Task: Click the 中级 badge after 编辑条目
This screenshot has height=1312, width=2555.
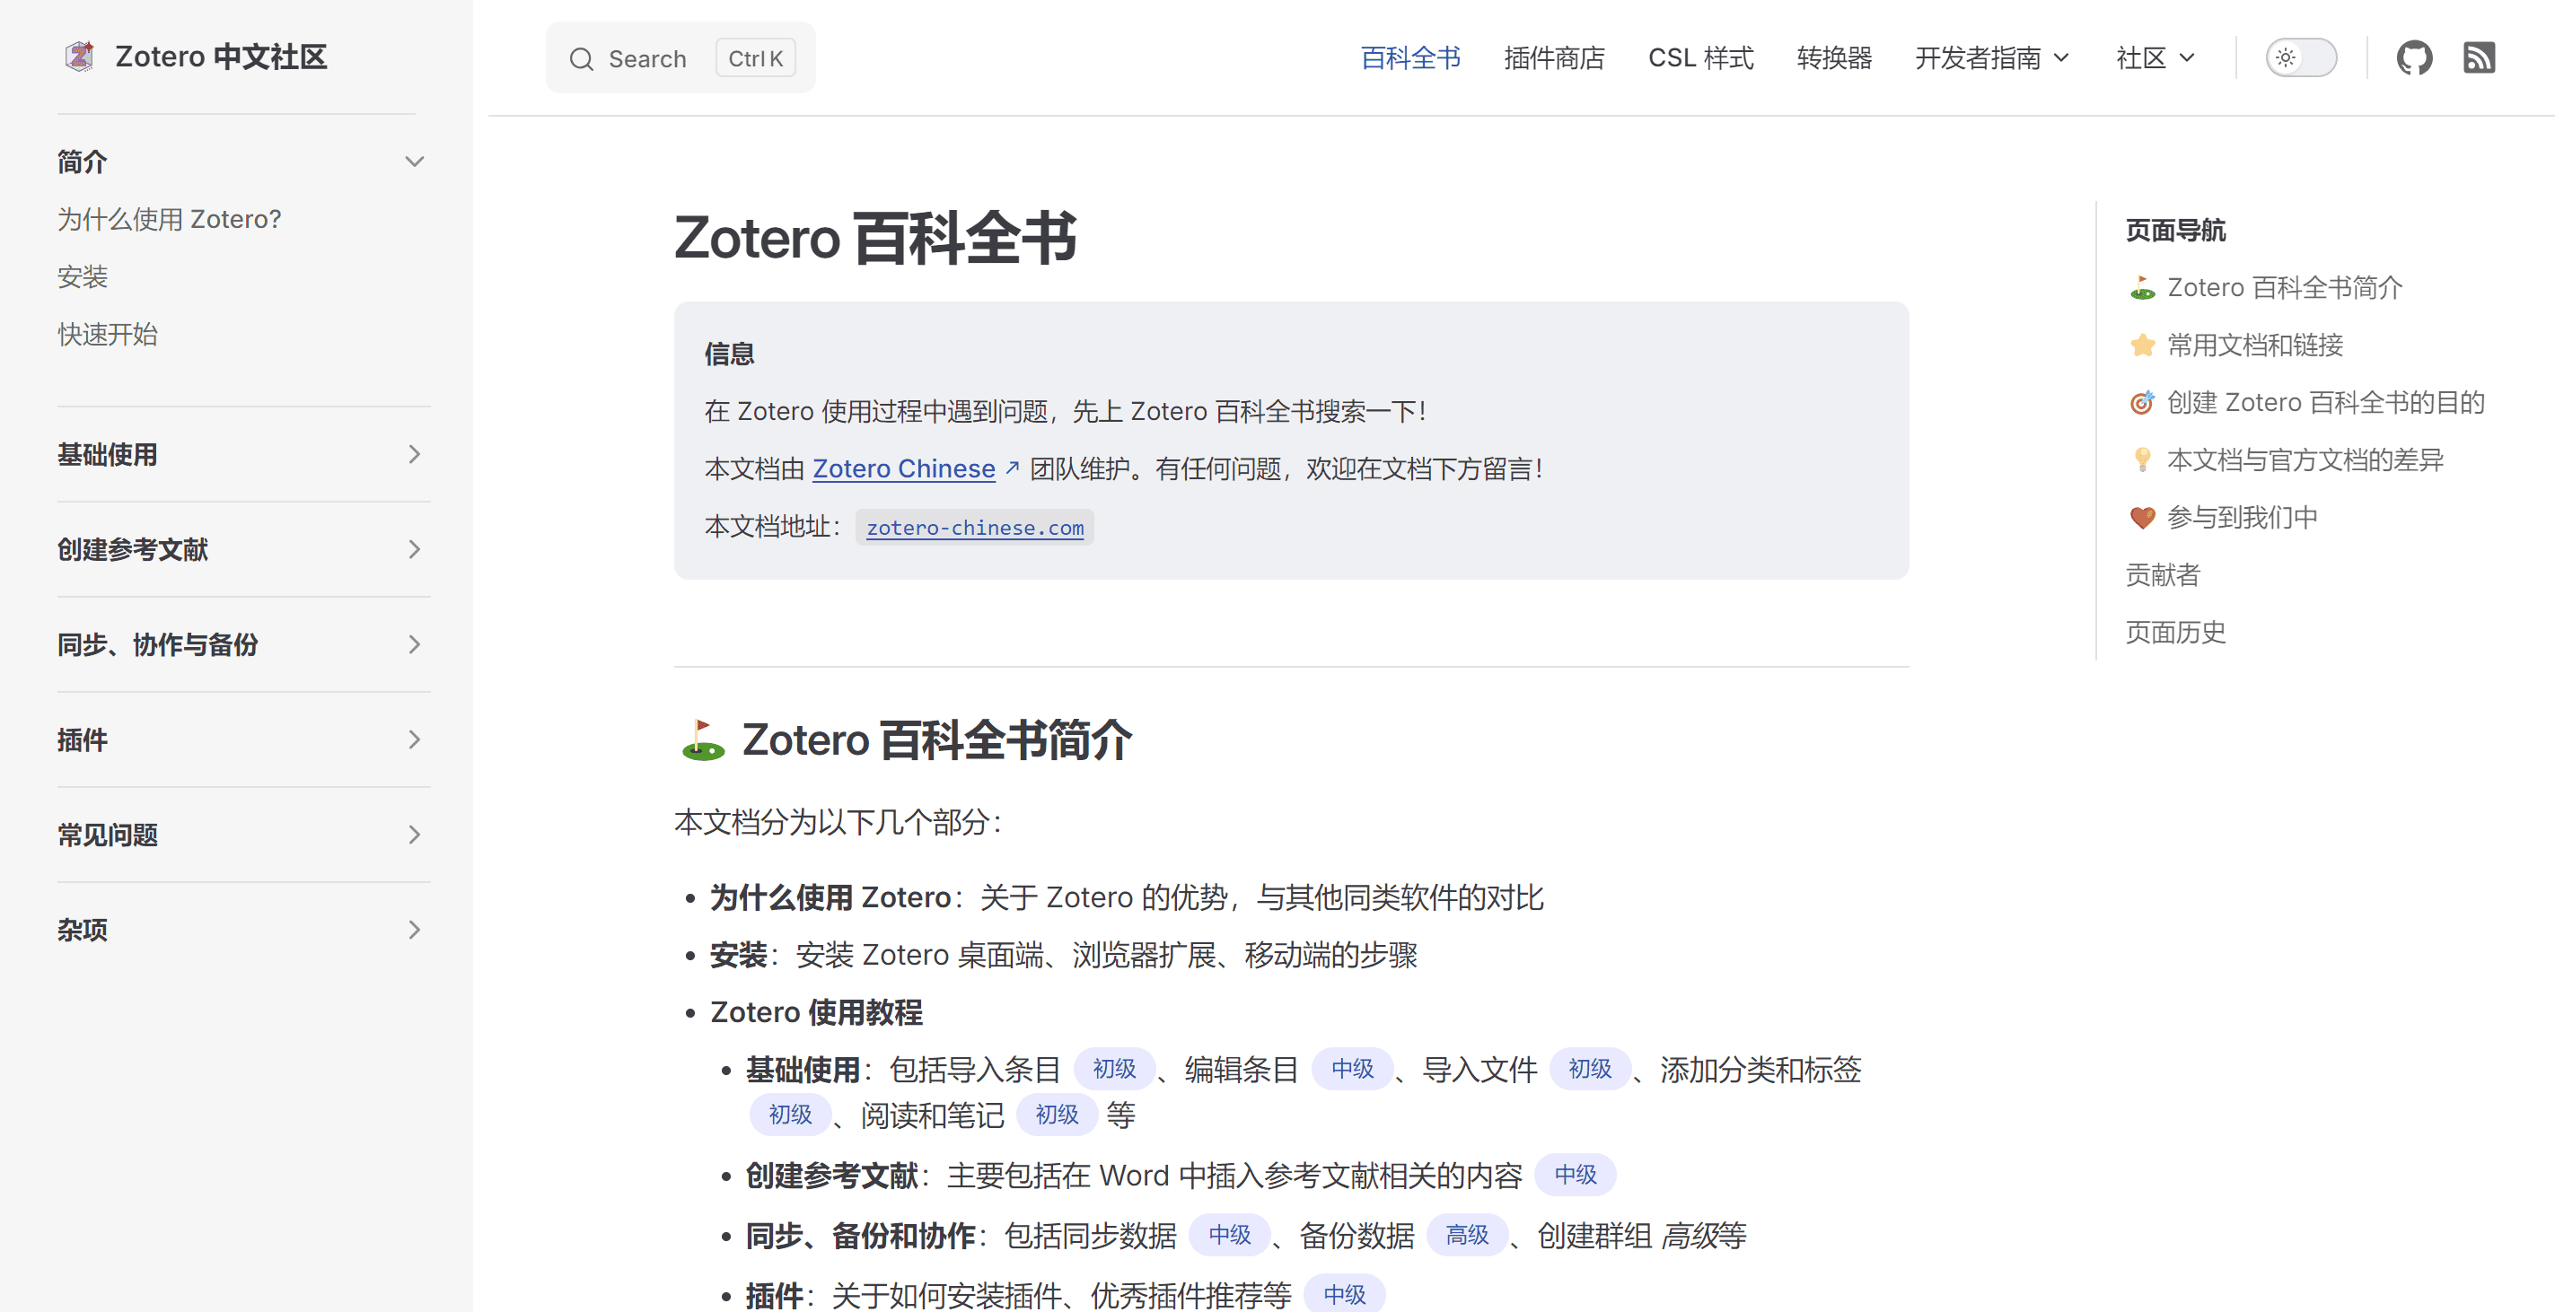Action: click(x=1352, y=1069)
